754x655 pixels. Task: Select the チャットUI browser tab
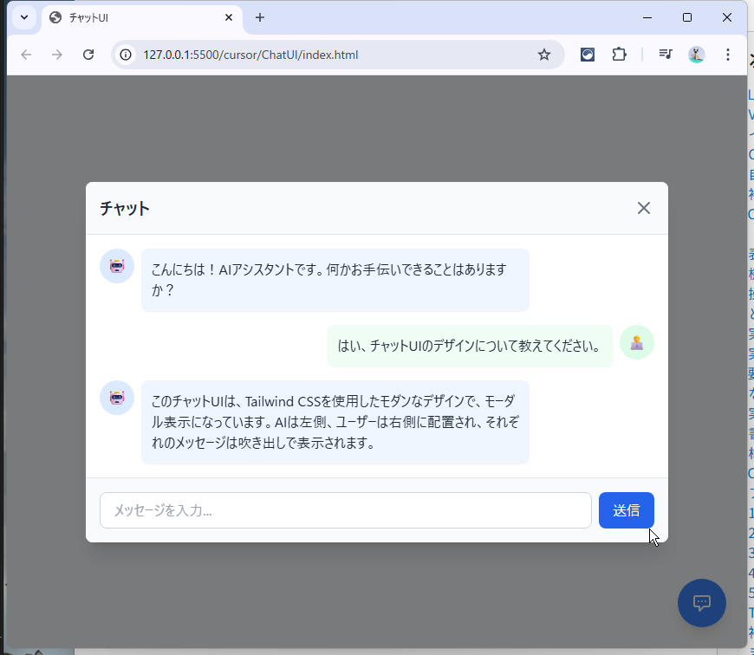[x=130, y=17]
